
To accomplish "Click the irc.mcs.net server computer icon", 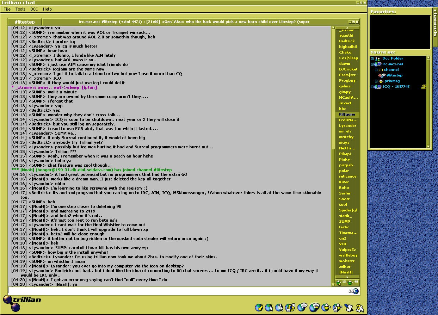I will [x=377, y=64].
